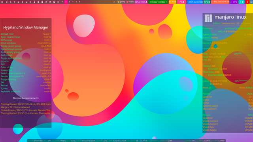Click the Go to empty group row

tap(26, 52)
